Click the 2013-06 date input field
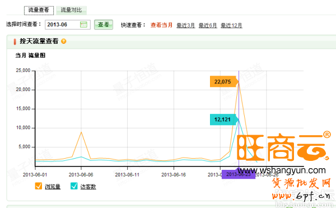Image resolution: width=336 pixels, height=208 pixels. pos(68,25)
